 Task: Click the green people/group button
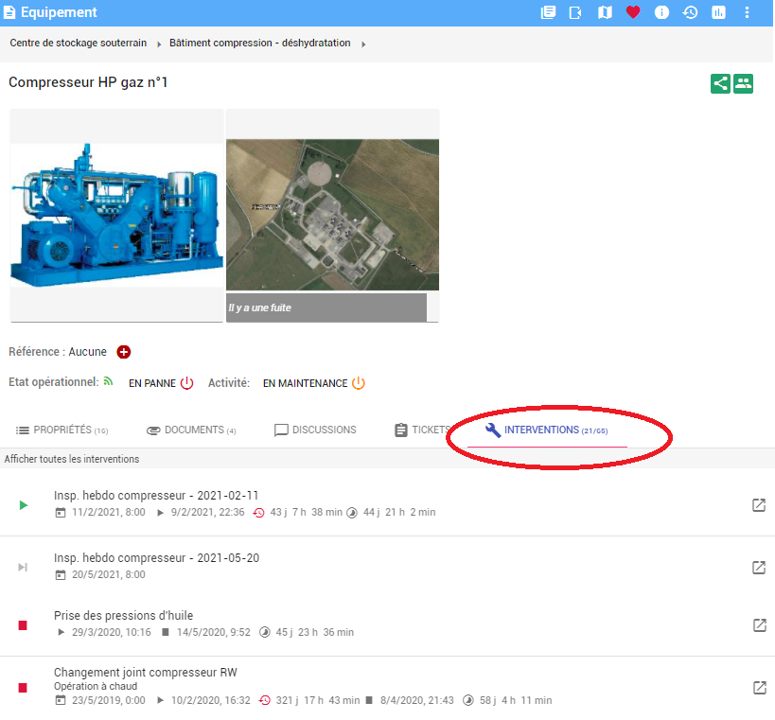coord(743,83)
